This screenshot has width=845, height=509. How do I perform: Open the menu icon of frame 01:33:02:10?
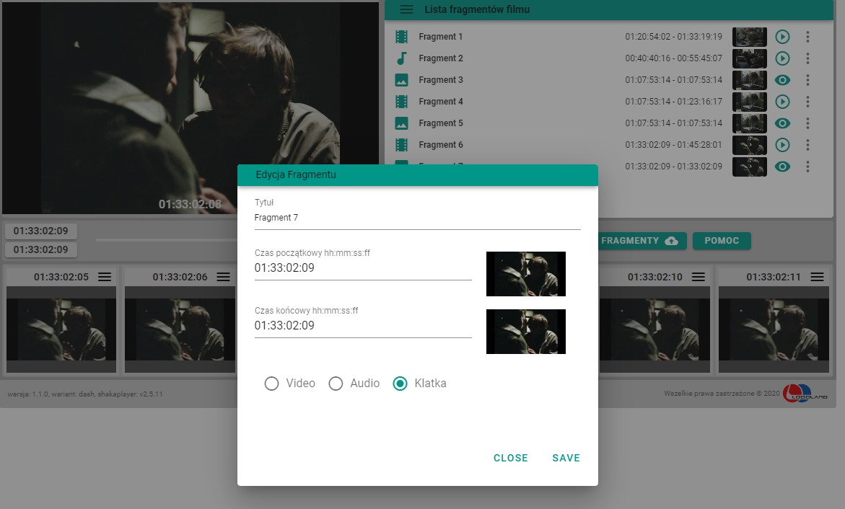699,277
